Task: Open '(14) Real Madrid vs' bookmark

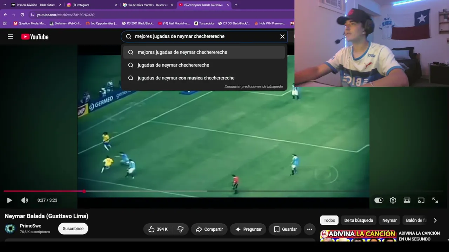Action: point(174,23)
